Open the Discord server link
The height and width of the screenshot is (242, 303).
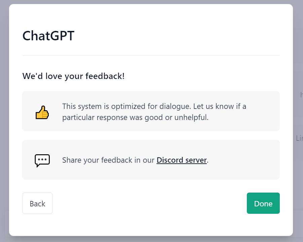tap(182, 160)
